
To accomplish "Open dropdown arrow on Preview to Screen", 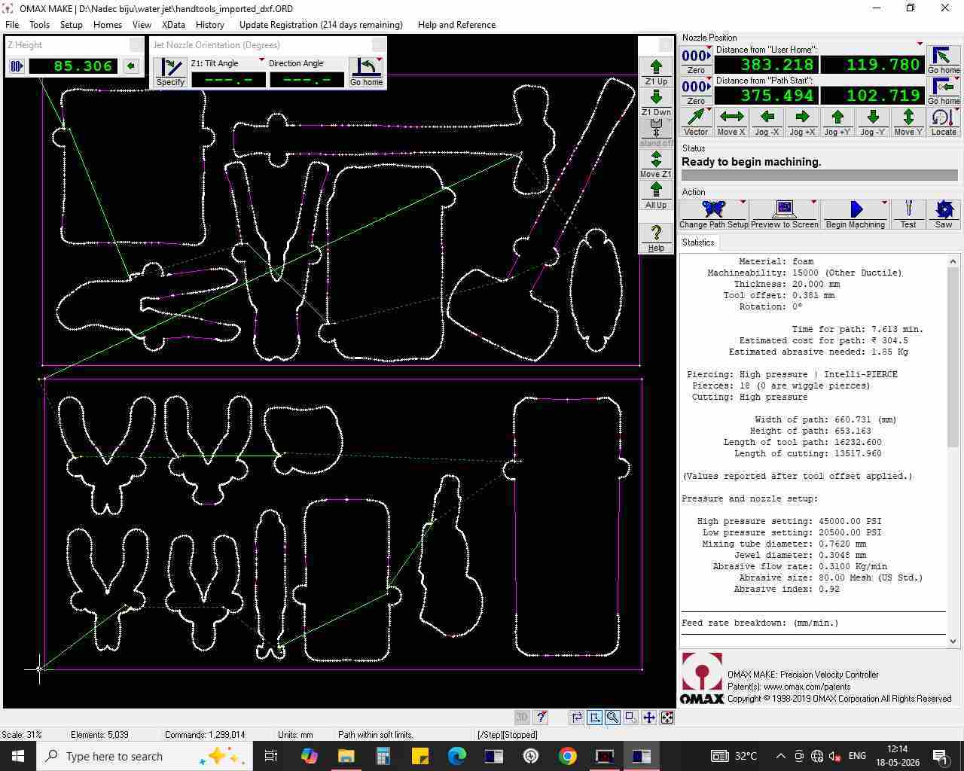I will tap(813, 203).
